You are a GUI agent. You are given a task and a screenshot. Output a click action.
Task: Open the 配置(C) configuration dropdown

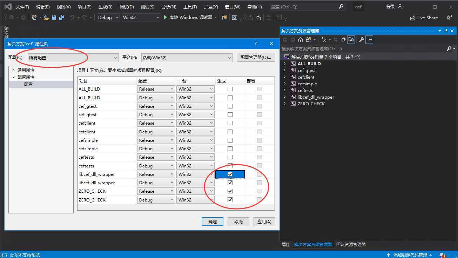pyautogui.click(x=73, y=58)
